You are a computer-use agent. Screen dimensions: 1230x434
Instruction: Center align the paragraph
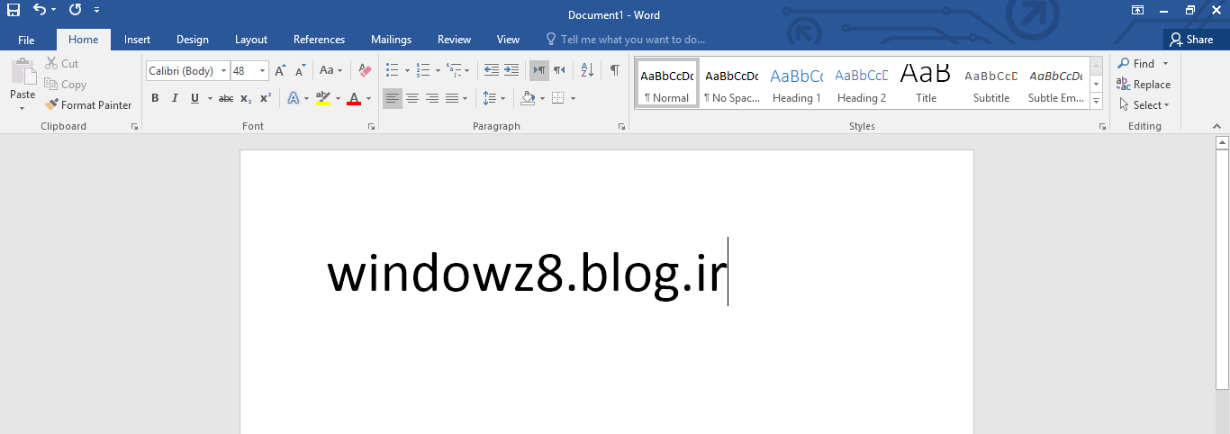[412, 98]
